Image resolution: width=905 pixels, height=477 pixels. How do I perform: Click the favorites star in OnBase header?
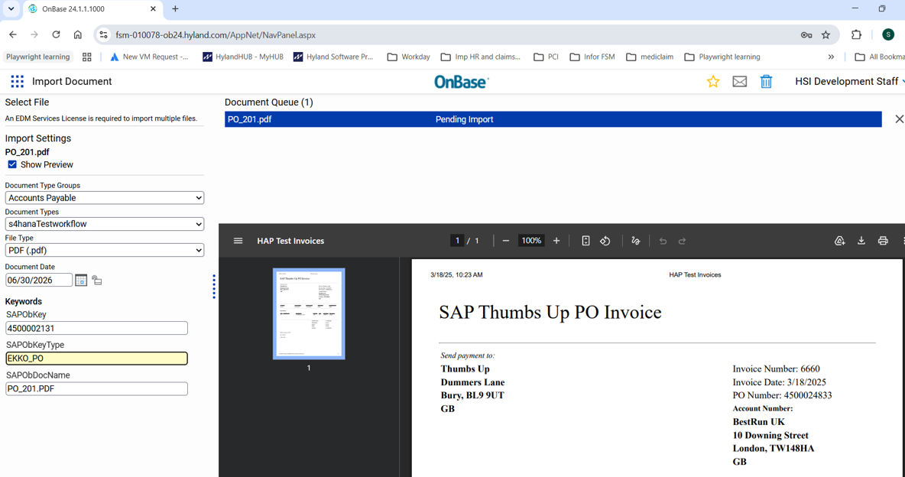[x=713, y=82]
